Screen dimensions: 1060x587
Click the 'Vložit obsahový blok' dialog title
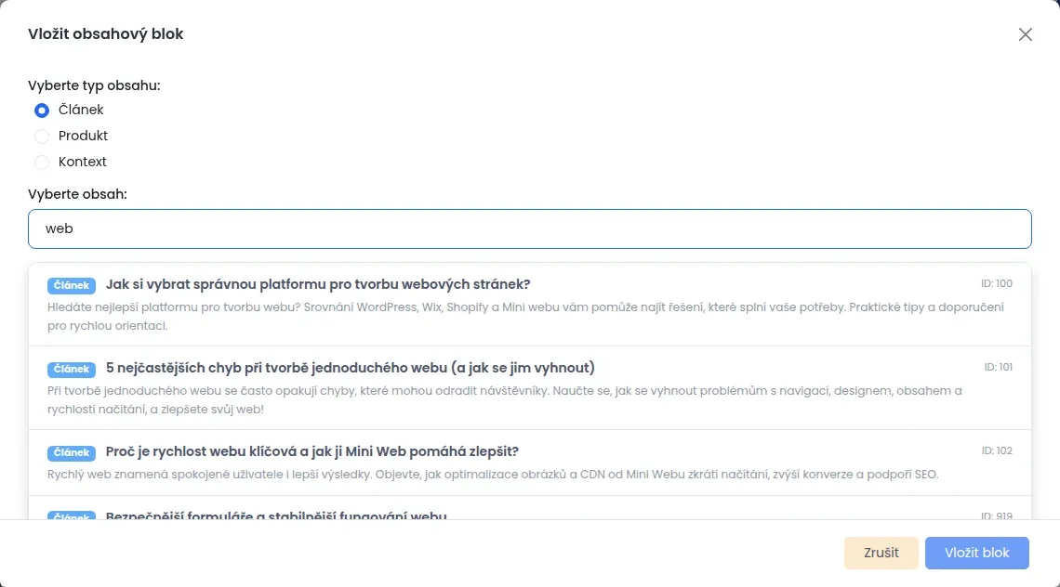click(x=105, y=33)
